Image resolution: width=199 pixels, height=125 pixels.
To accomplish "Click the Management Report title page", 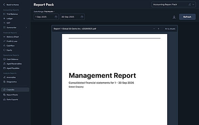I will (x=102, y=75).
